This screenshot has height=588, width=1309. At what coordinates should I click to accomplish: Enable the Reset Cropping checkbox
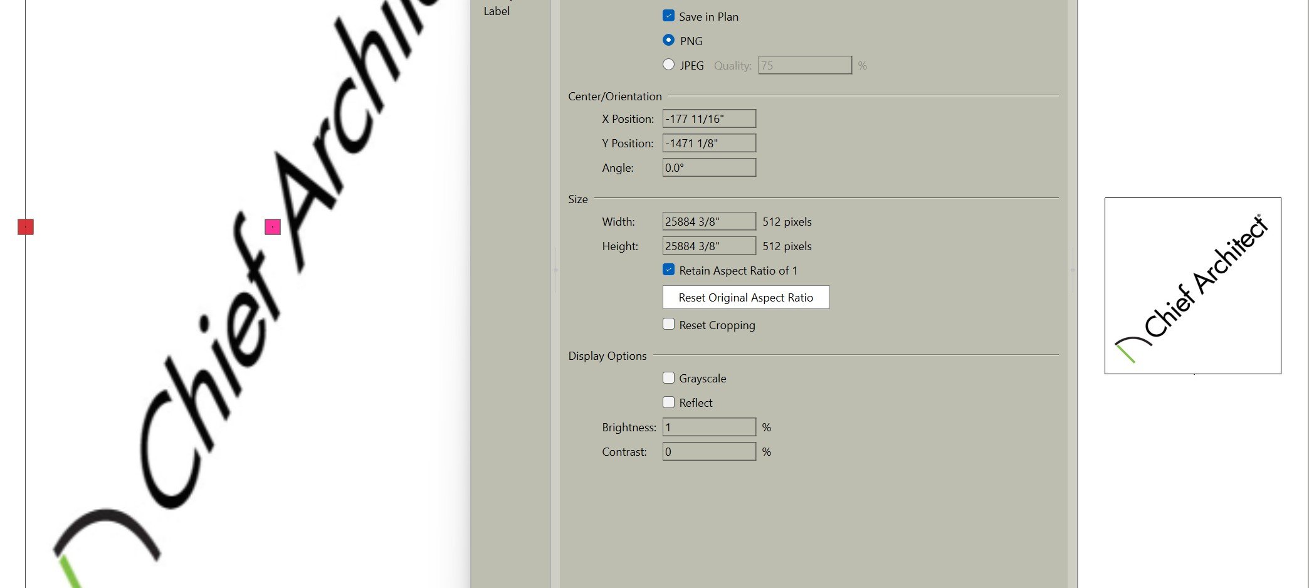[668, 324]
